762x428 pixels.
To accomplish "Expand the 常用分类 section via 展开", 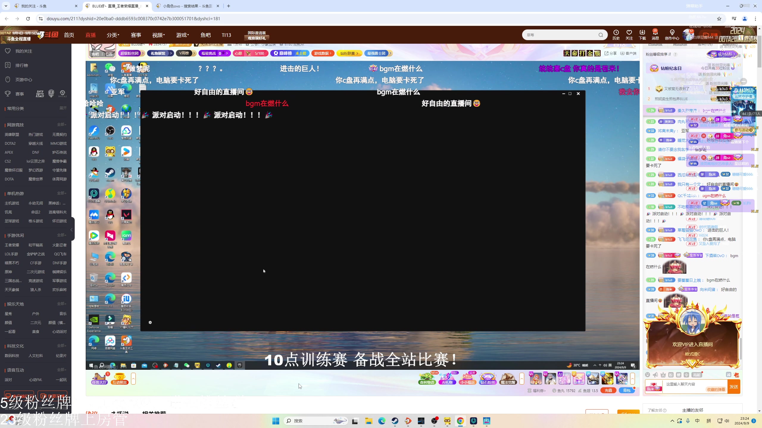I will (x=63, y=108).
